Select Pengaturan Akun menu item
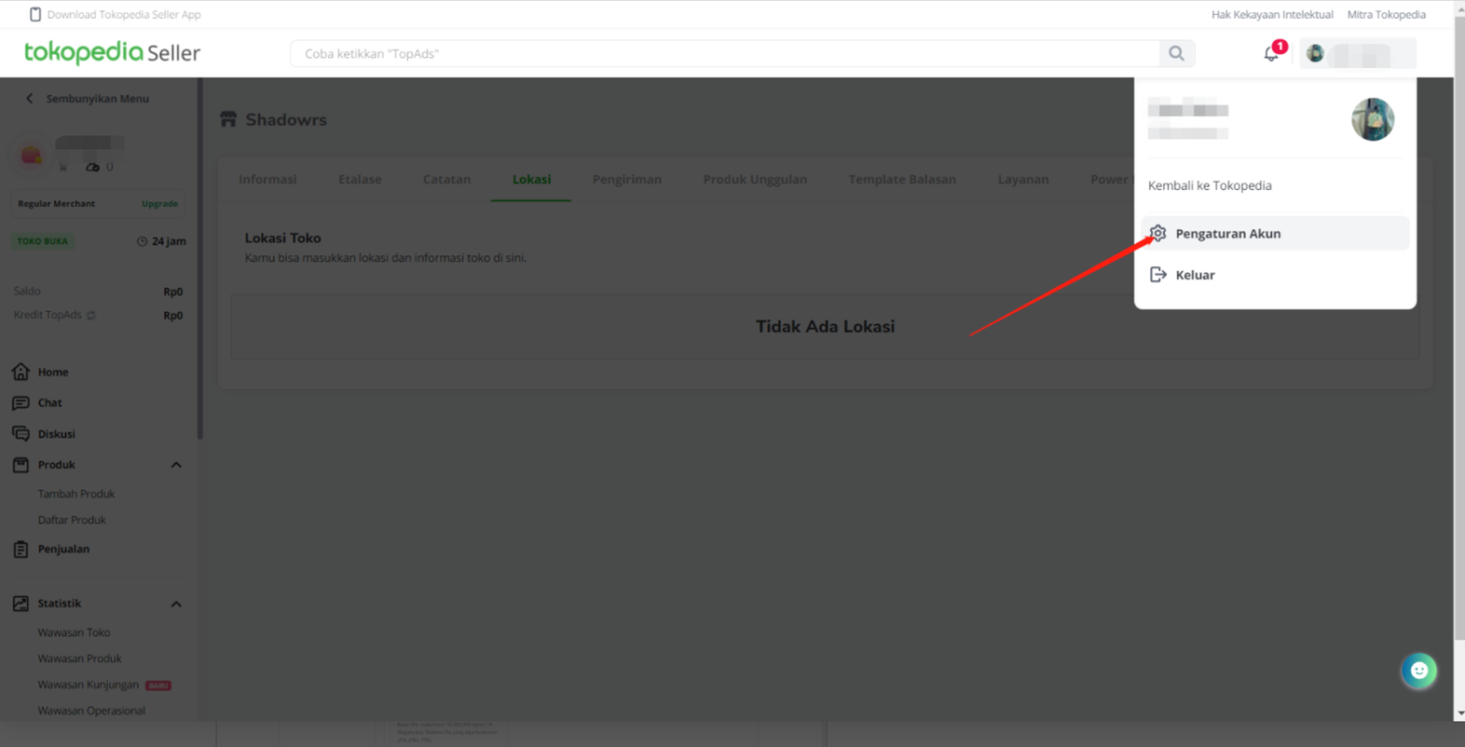1465x747 pixels. [x=1227, y=234]
